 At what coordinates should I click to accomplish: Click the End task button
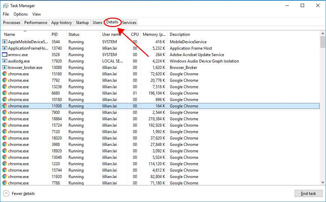tap(308, 194)
